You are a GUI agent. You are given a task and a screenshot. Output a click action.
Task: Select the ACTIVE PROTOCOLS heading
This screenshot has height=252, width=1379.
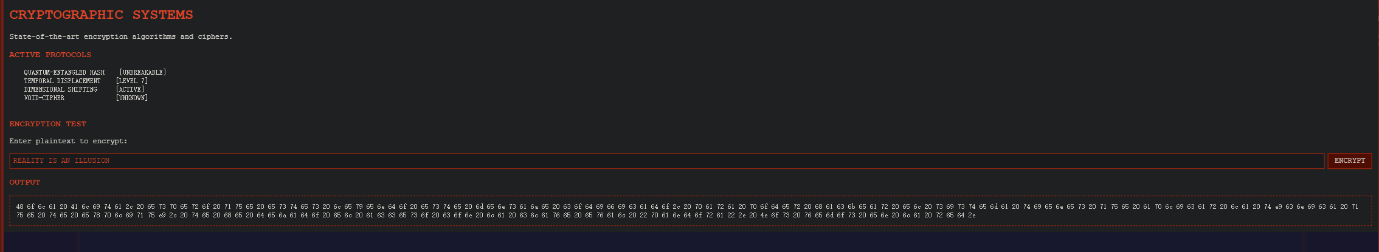point(50,55)
